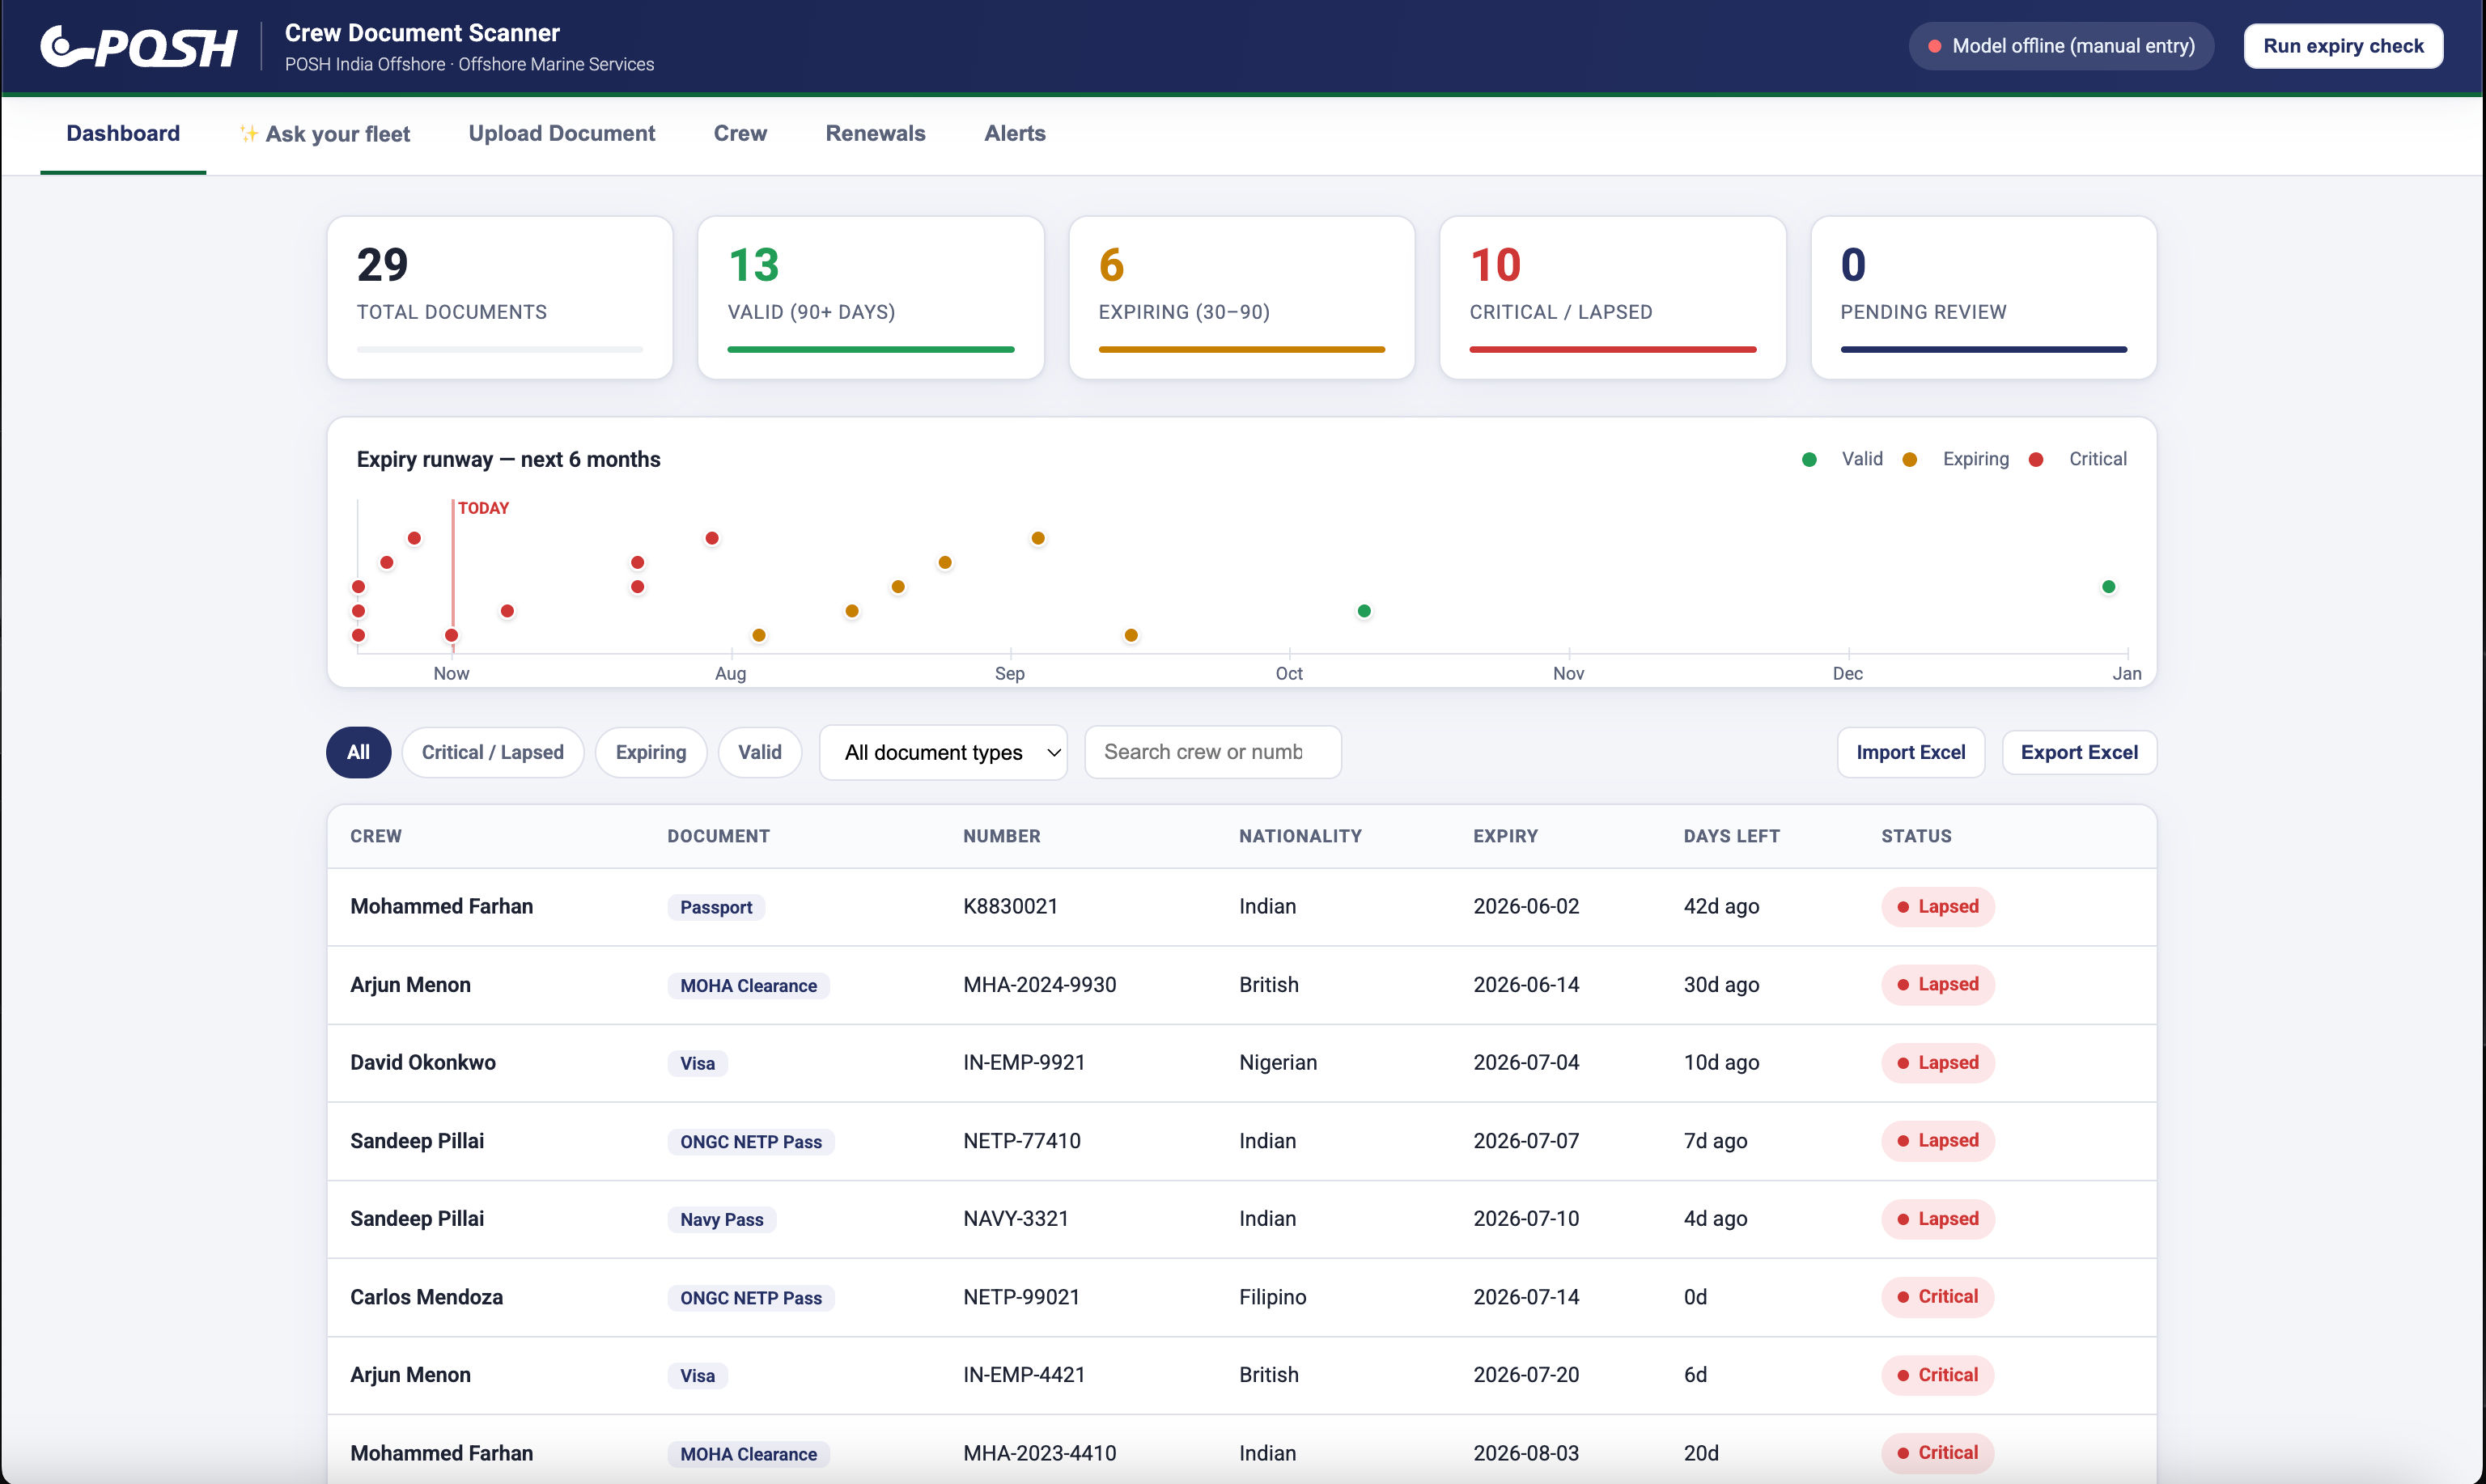The width and height of the screenshot is (2486, 1484).
Task: Click the green Valid legend dot
Action: click(1809, 460)
